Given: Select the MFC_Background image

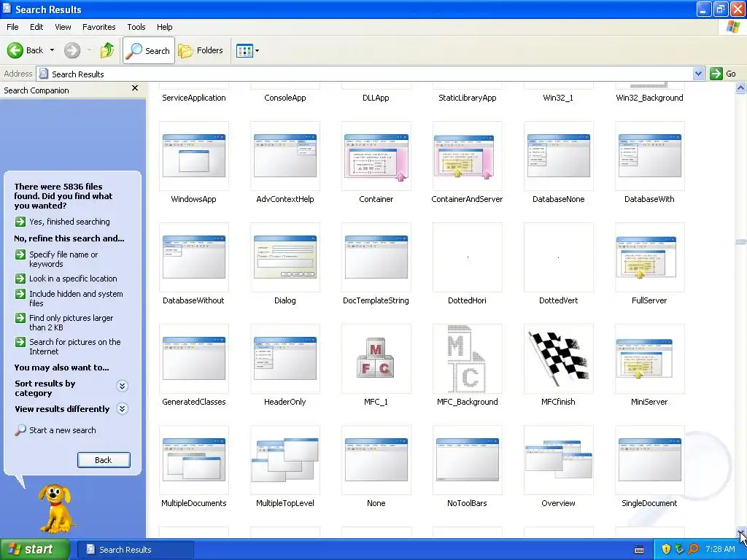Looking at the screenshot, I should [467, 359].
